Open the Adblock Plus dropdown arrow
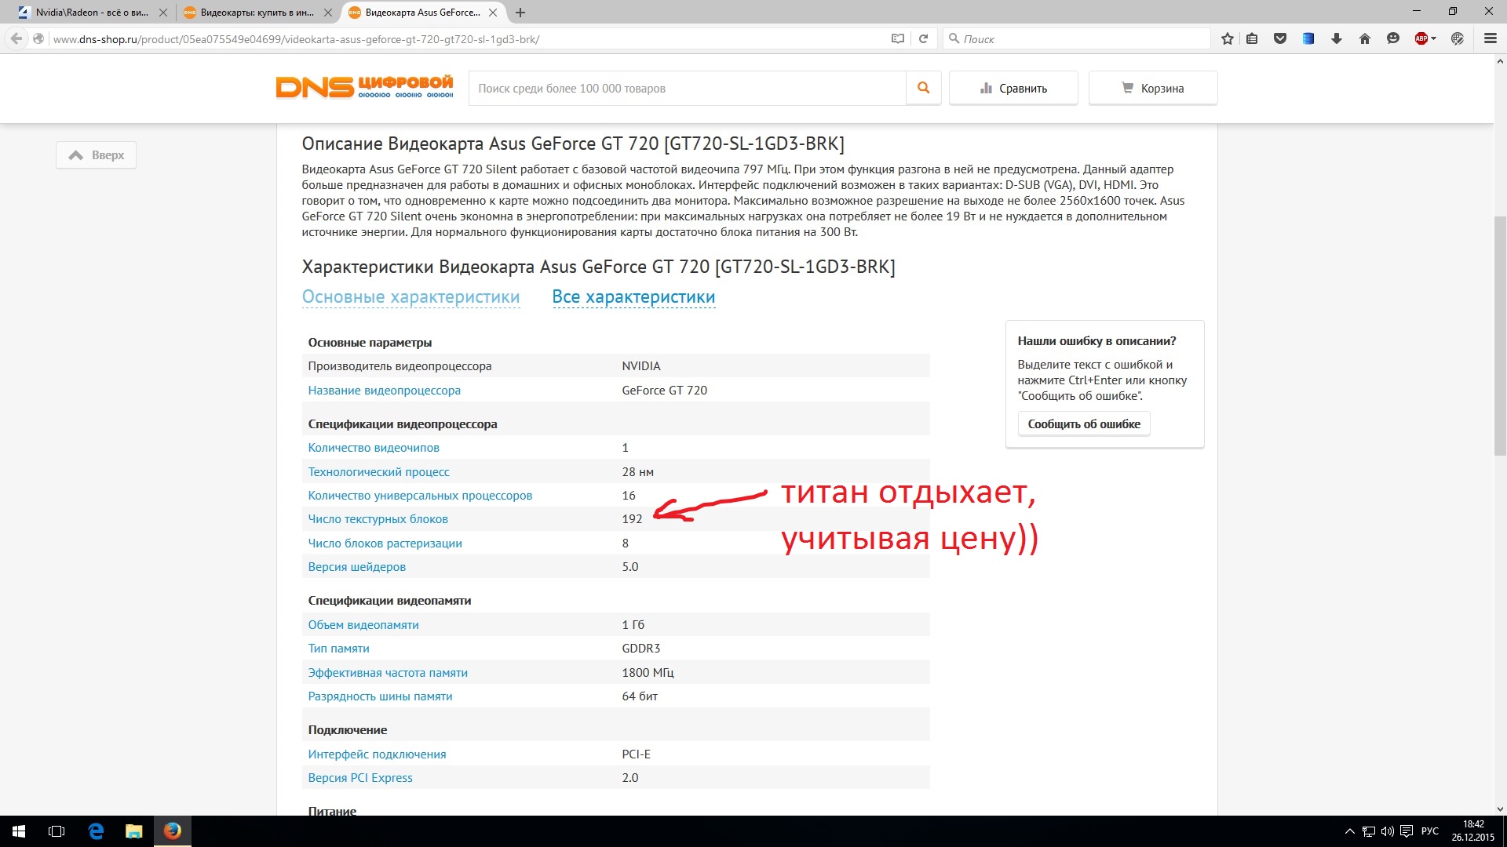The height and width of the screenshot is (847, 1507). (1434, 38)
